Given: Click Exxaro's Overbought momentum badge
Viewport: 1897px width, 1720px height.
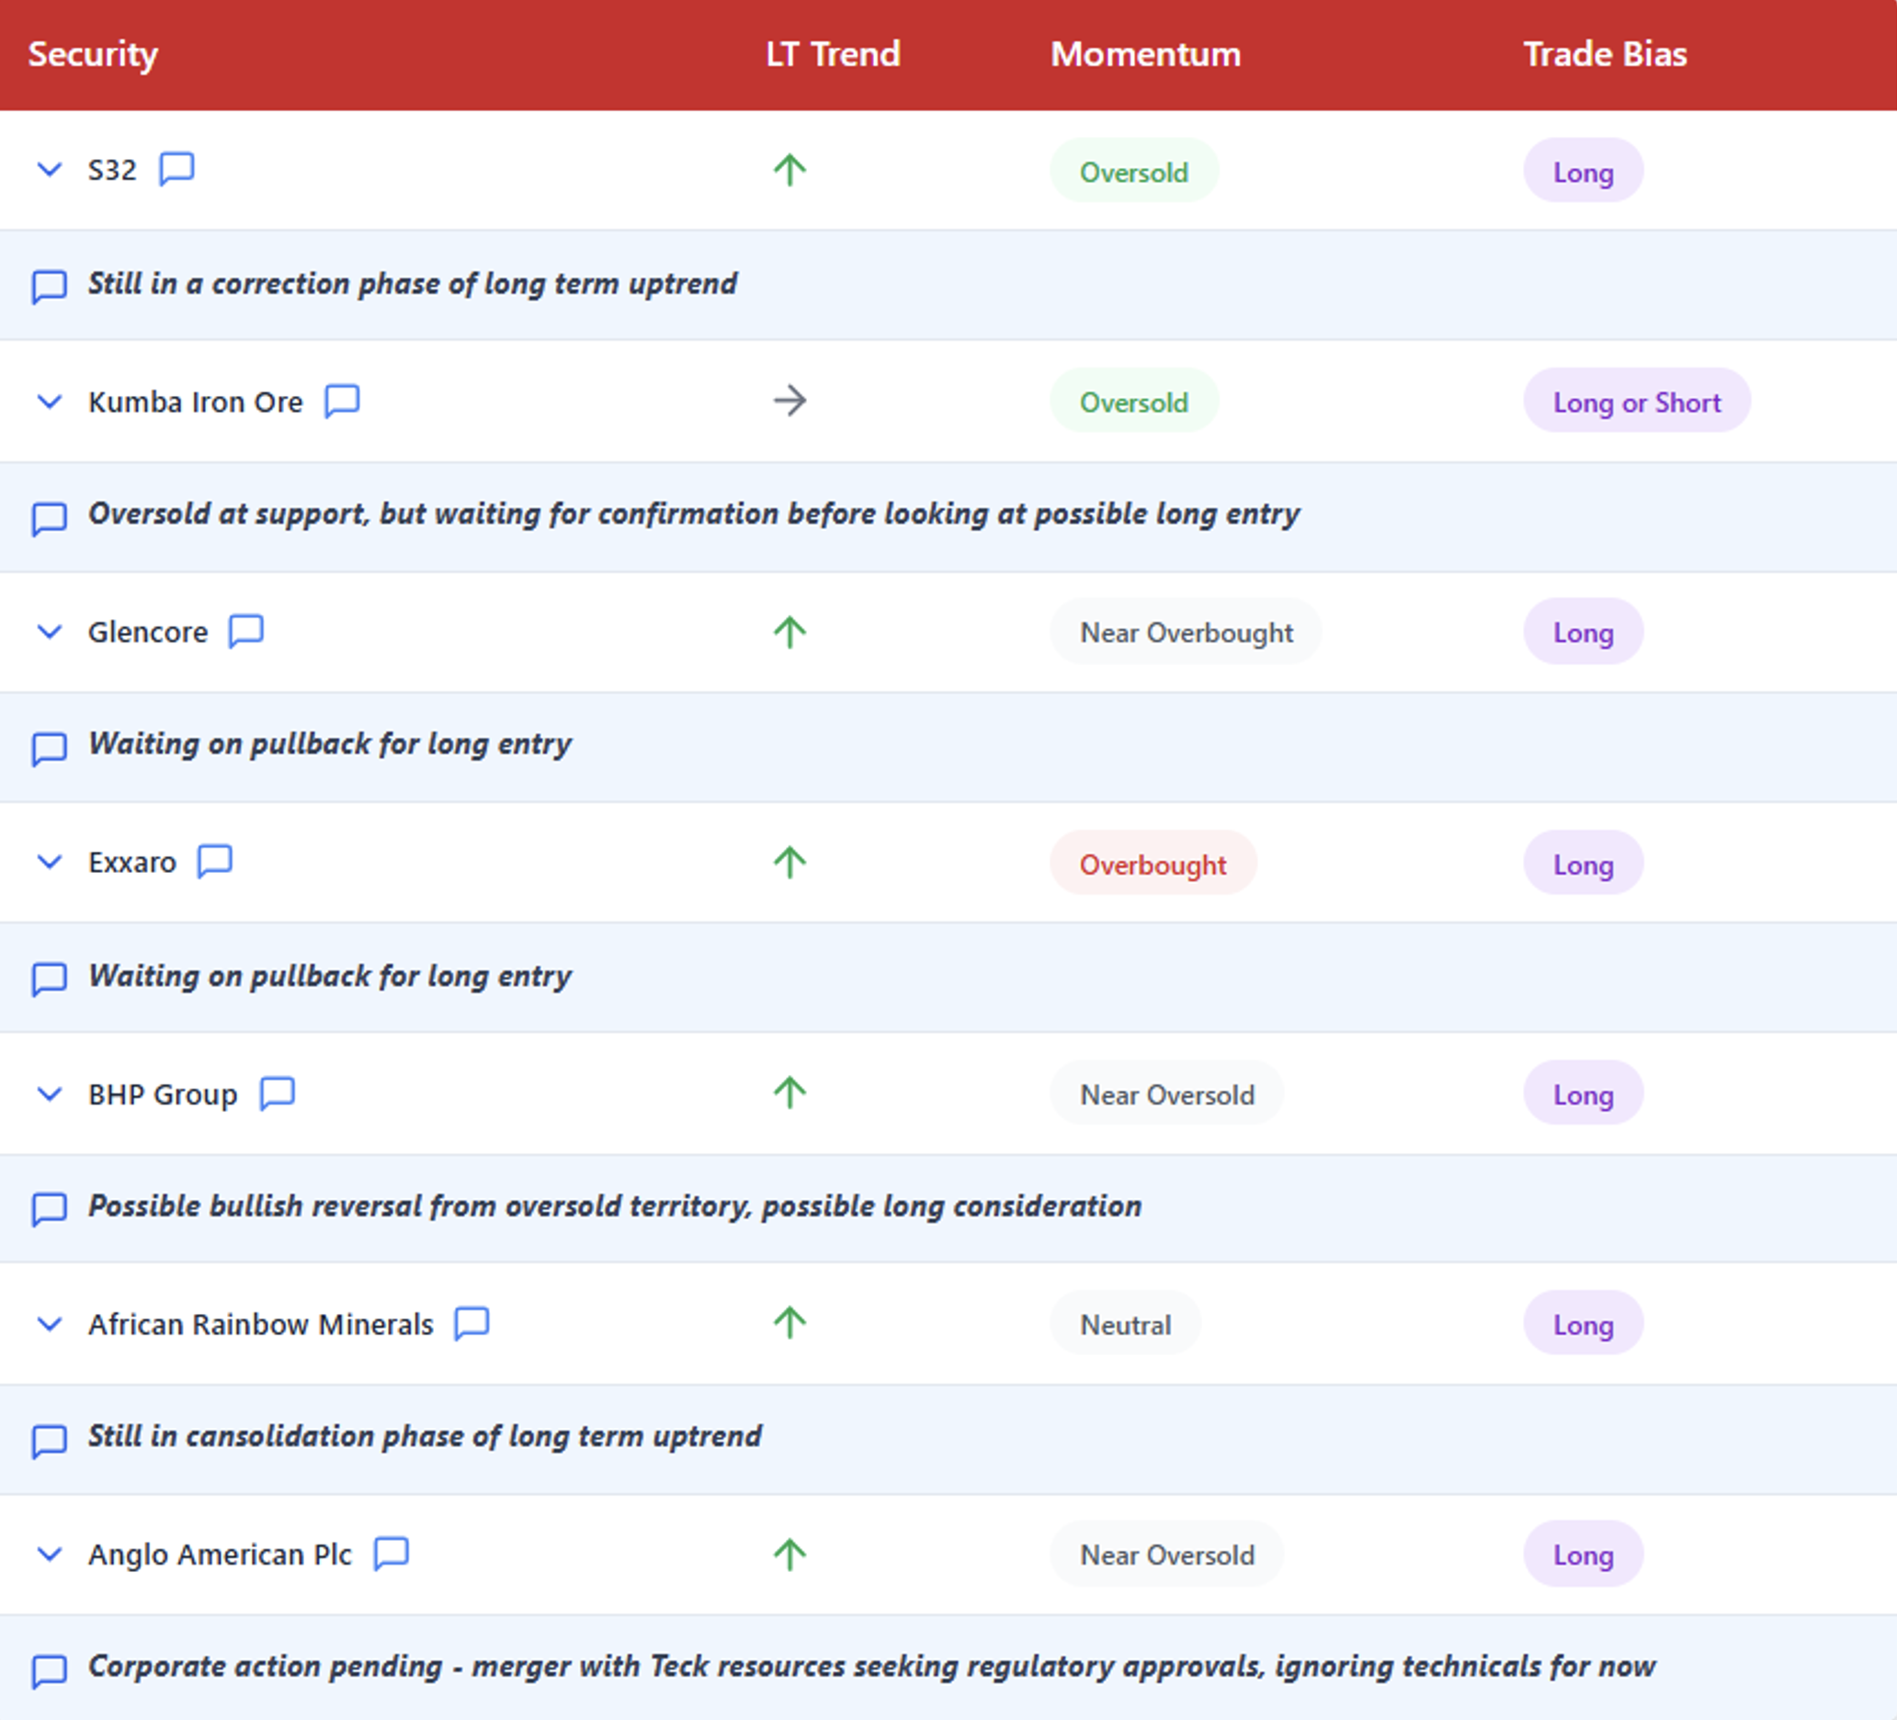Looking at the screenshot, I should click(x=1153, y=864).
